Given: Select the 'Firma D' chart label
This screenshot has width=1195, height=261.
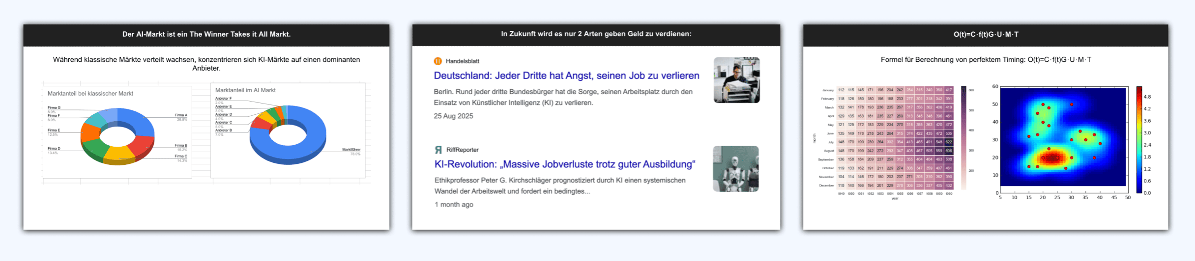Looking at the screenshot, I should click(x=54, y=148).
